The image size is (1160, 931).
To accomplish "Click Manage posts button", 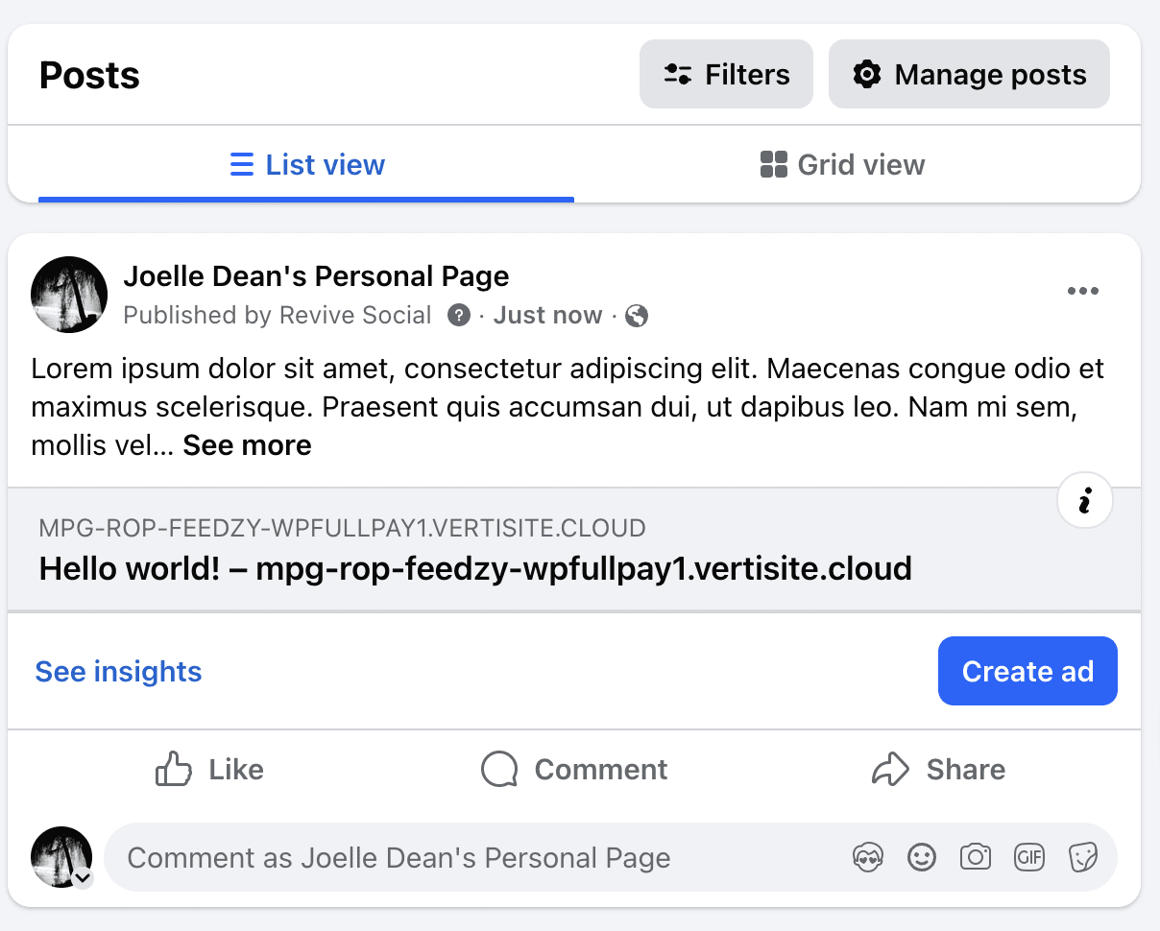I will tap(969, 75).
